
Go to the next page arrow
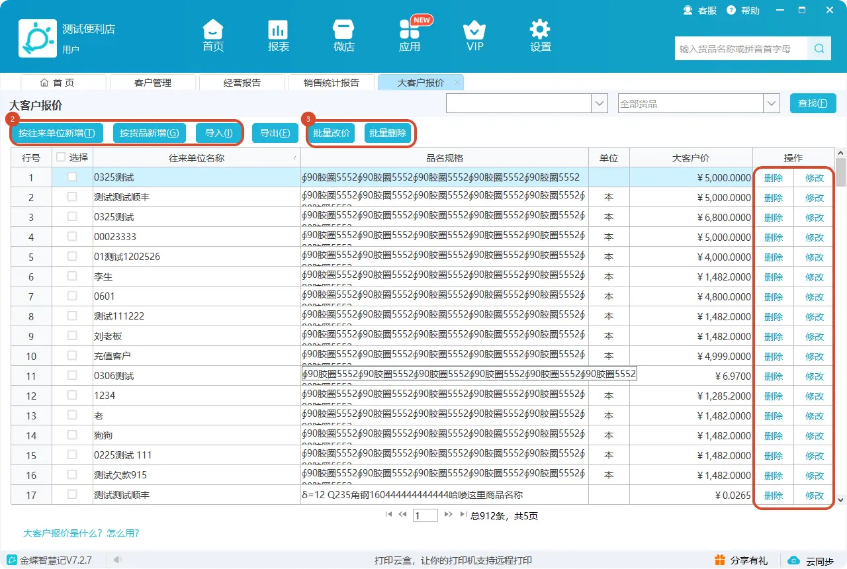448,515
